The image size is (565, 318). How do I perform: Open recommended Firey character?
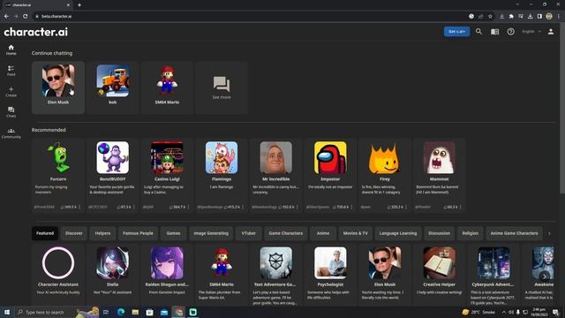(x=385, y=175)
